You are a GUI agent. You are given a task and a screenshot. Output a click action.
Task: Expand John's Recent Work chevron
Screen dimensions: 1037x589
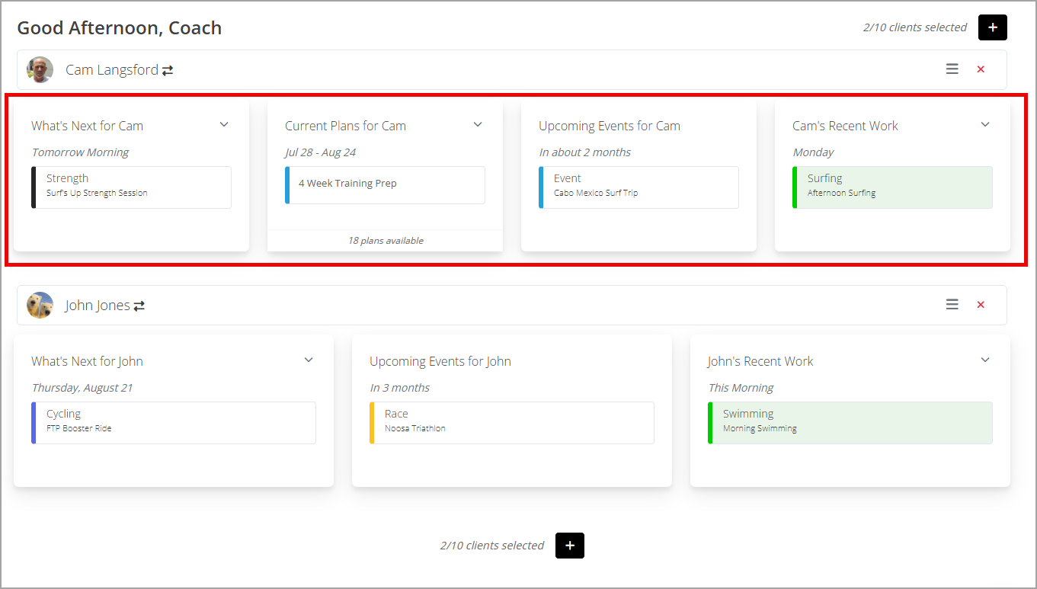(985, 360)
